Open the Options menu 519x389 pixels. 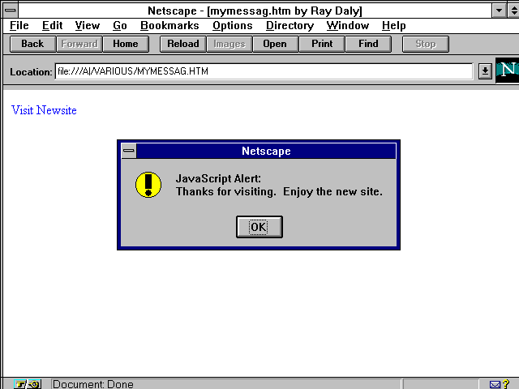tap(233, 26)
